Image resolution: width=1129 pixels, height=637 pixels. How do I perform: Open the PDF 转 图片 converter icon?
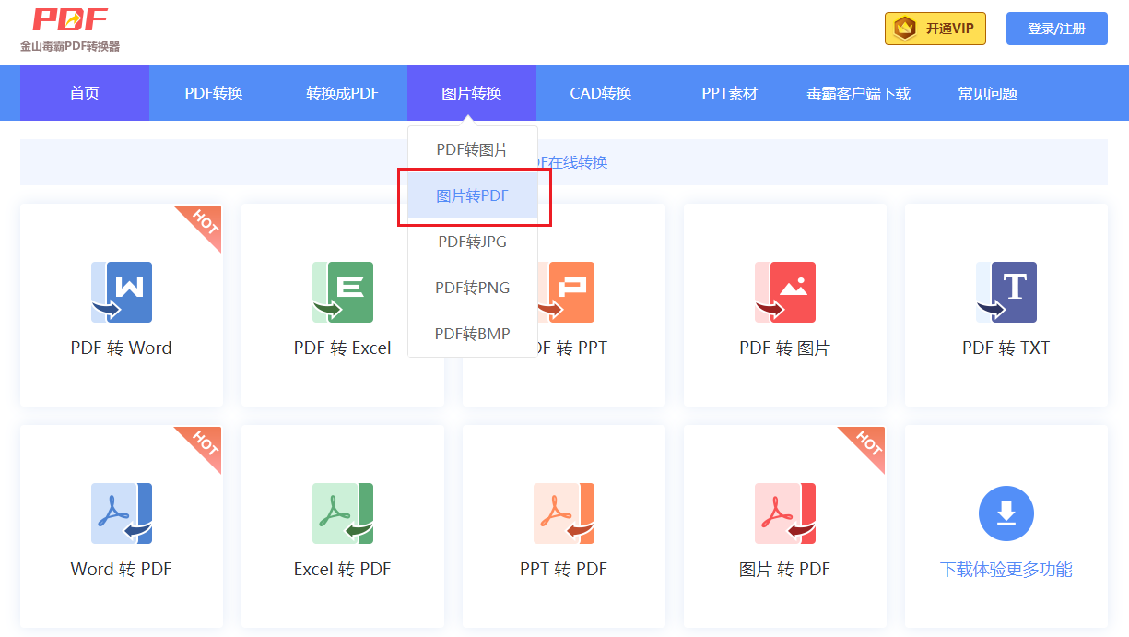click(x=784, y=292)
